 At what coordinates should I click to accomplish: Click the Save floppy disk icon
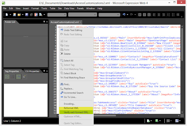(x=27, y=15)
